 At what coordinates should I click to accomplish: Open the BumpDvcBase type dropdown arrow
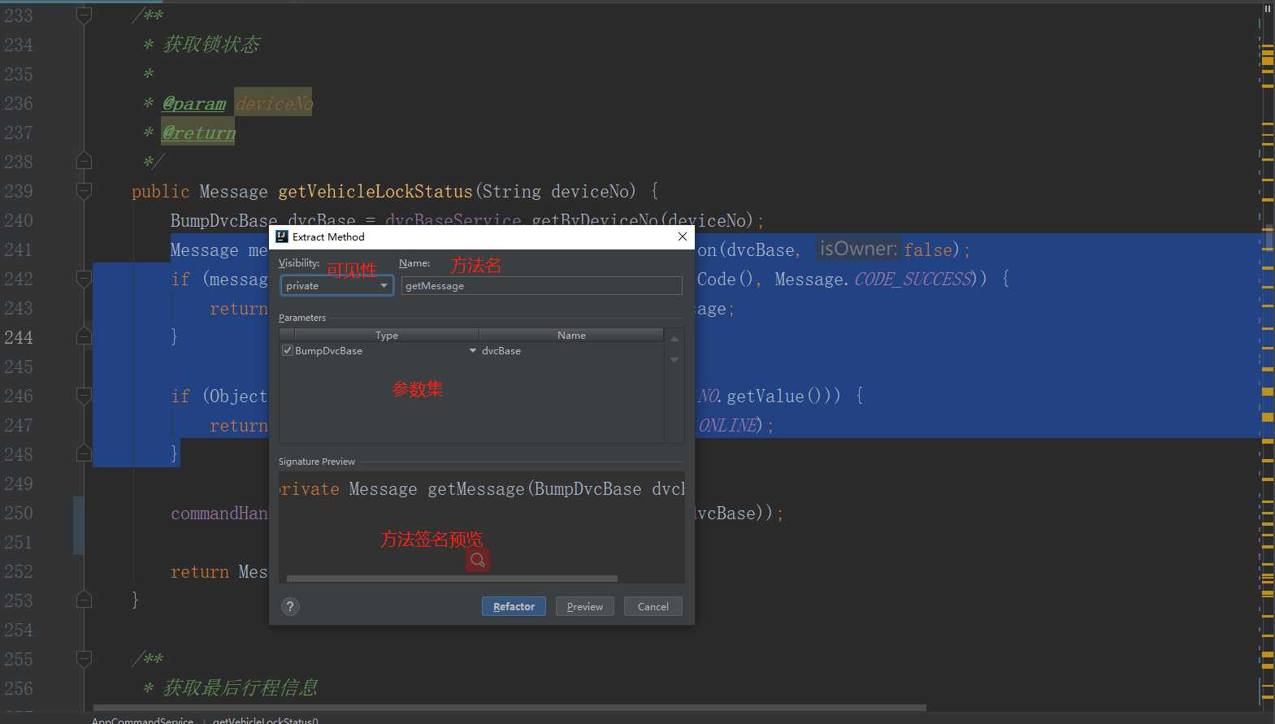(472, 350)
